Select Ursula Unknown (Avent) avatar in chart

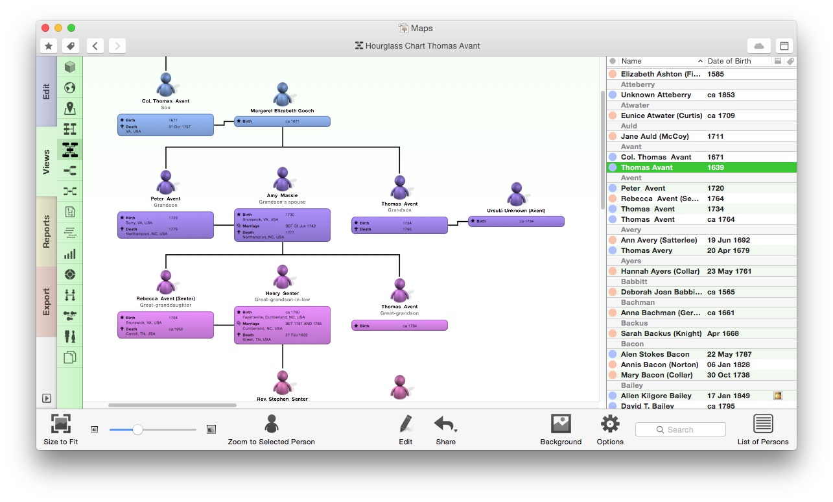[517, 195]
